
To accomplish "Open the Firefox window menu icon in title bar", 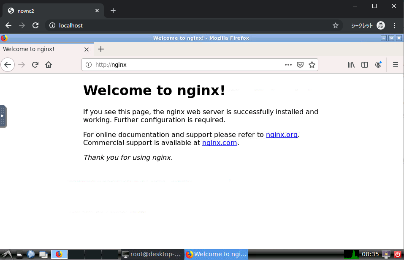I will (x=4, y=38).
